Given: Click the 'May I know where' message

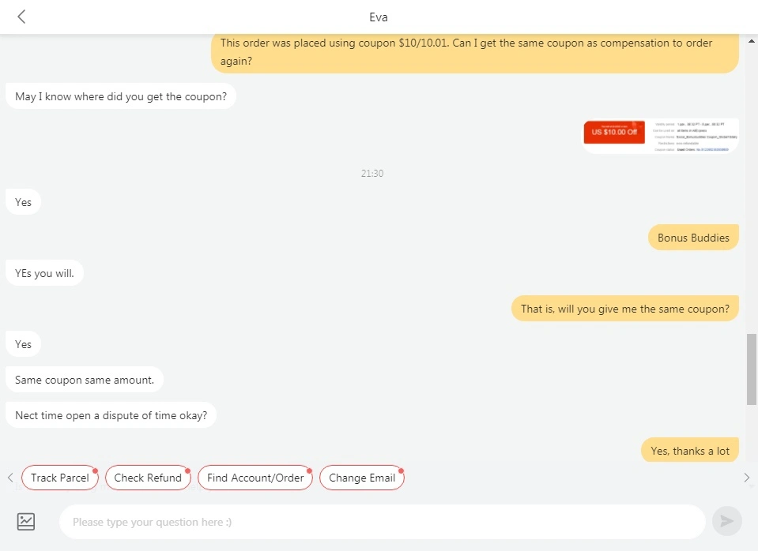Looking at the screenshot, I should click(x=121, y=96).
